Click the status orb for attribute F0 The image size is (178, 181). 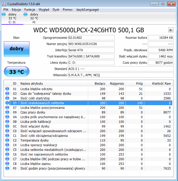tap(7, 168)
